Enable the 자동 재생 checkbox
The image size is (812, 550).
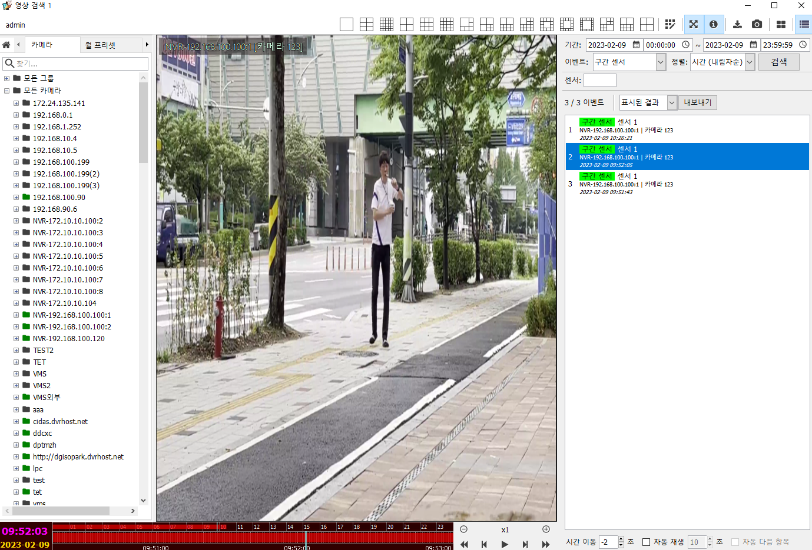(x=646, y=542)
